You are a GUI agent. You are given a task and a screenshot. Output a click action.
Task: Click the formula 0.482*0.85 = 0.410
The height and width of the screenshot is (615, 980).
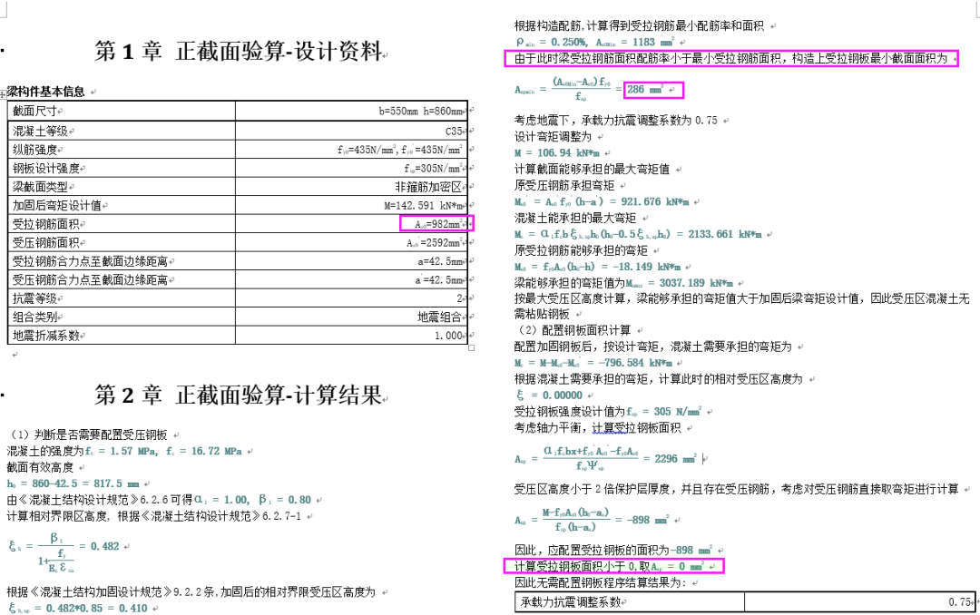[77, 608]
